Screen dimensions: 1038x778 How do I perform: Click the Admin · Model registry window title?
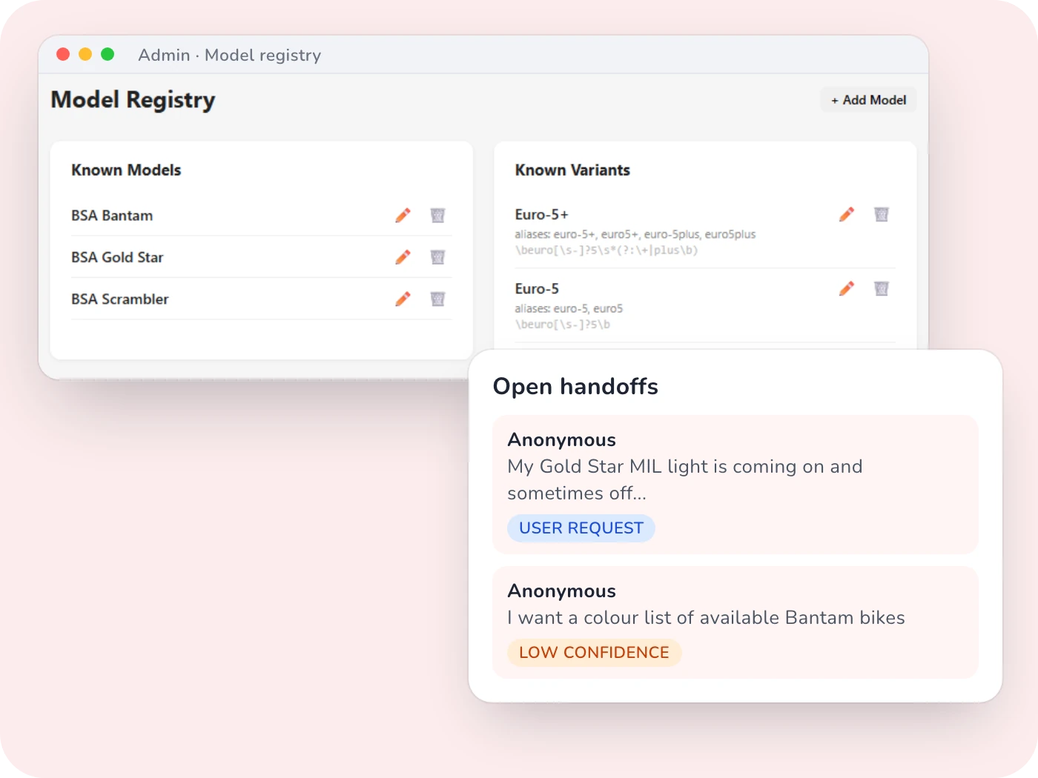[230, 56]
